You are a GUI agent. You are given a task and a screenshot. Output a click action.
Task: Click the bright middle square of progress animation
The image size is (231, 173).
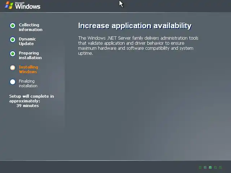[210, 167]
